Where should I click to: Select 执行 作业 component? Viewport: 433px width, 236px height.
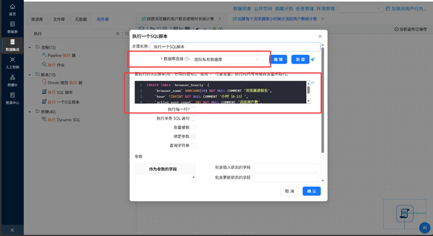[x=53, y=65]
